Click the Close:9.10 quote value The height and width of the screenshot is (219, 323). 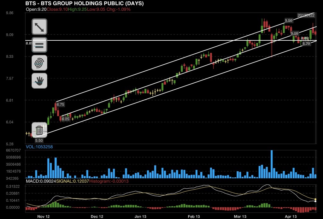point(57,9)
